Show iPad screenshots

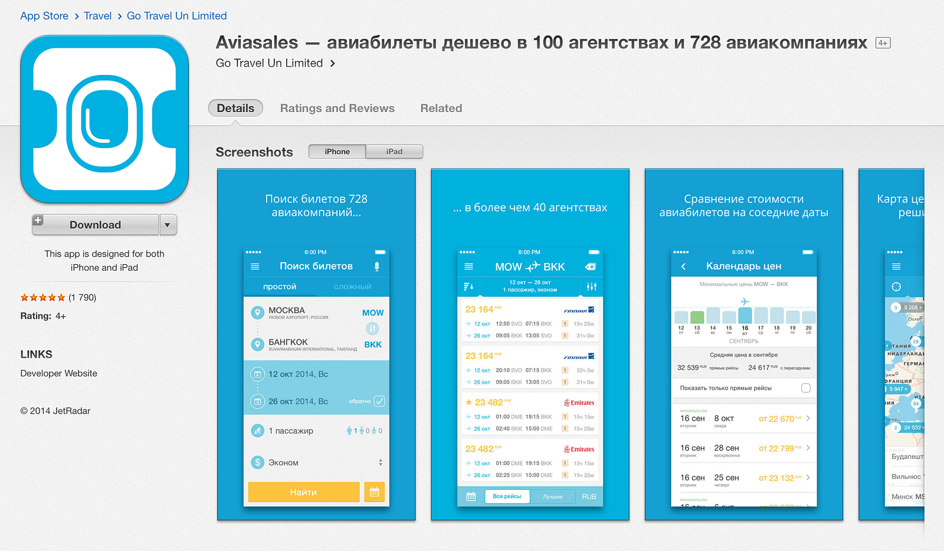click(394, 152)
